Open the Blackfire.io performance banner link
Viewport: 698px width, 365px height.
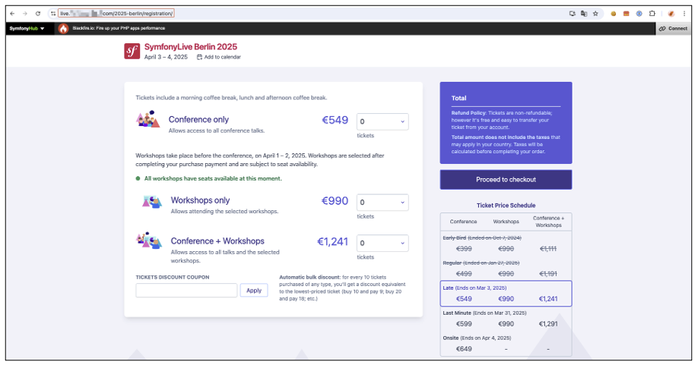(119, 28)
